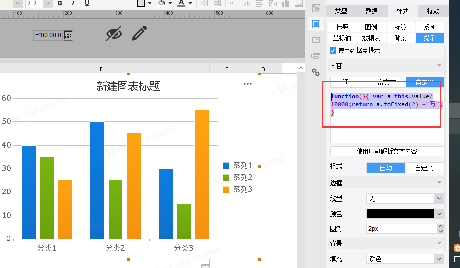Open the 标题 style subtab
The image size is (460, 268).
point(342,27)
